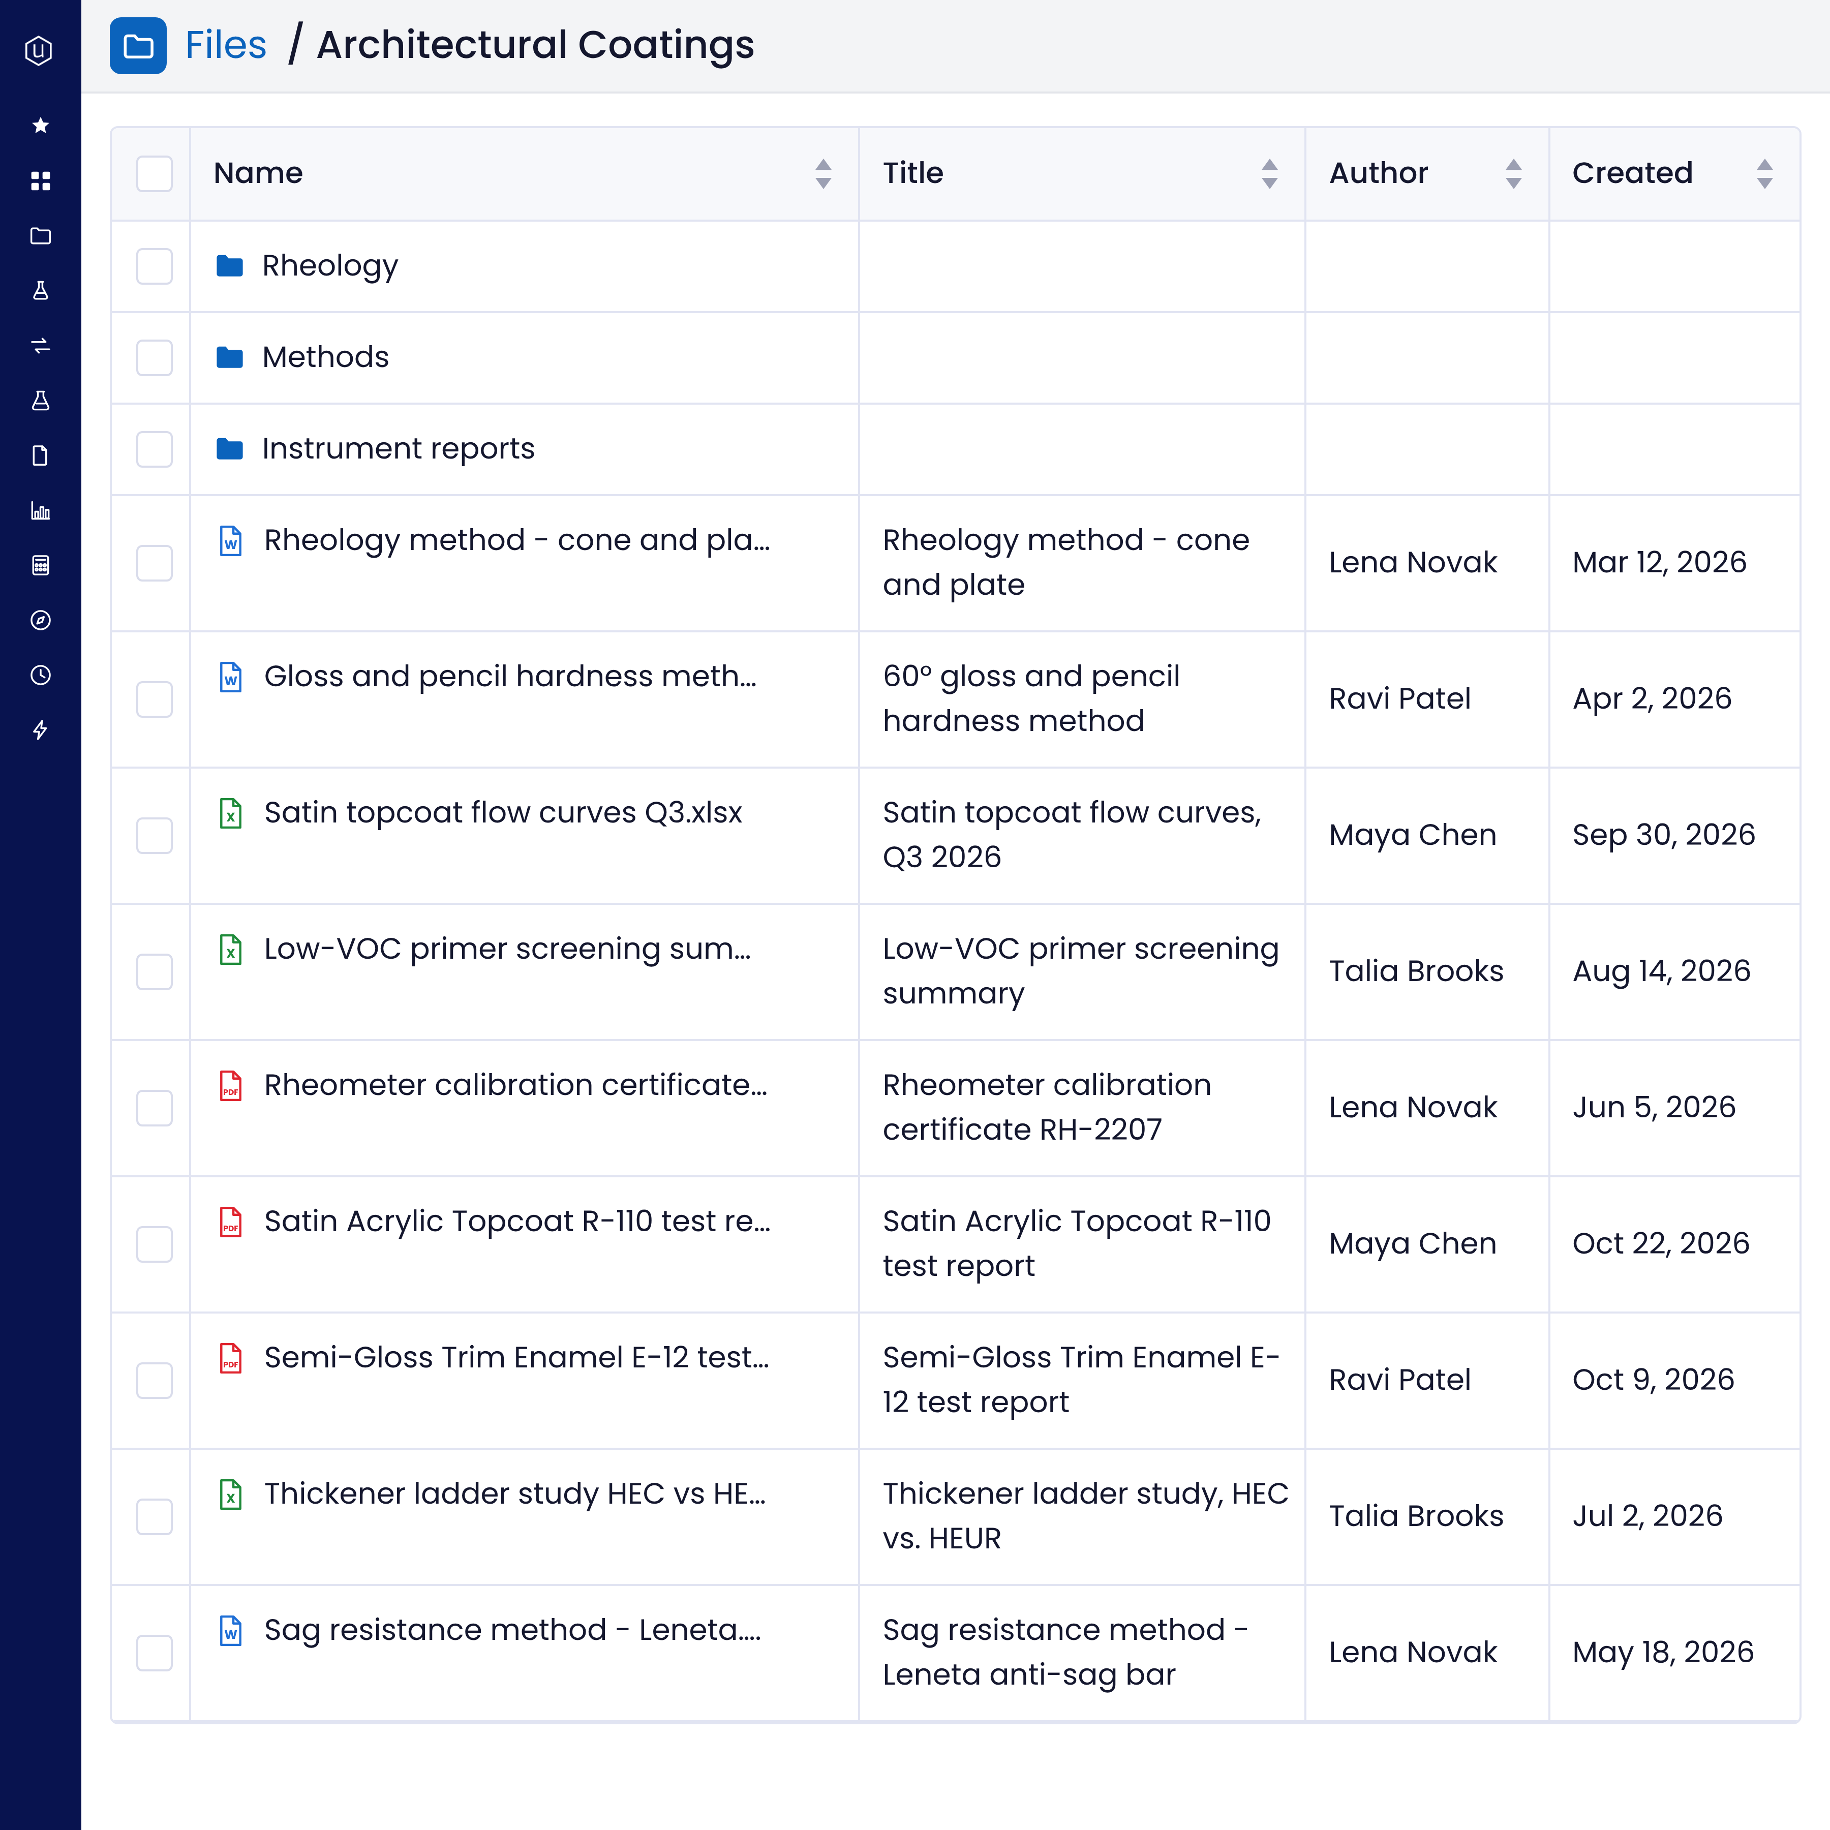
Task: Click Word icon of Sag resistance method
Action: (230, 1630)
